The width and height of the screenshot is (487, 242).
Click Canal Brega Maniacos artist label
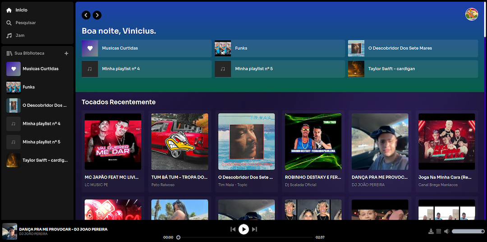(x=438, y=185)
